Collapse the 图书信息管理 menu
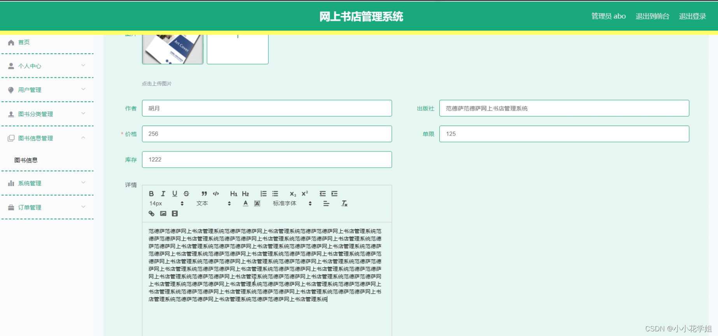 (x=47, y=138)
